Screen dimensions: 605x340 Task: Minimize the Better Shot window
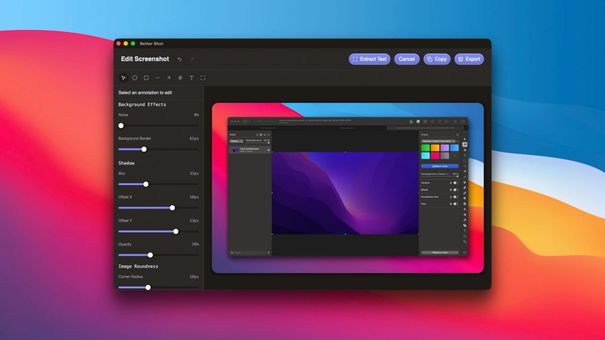(x=125, y=43)
